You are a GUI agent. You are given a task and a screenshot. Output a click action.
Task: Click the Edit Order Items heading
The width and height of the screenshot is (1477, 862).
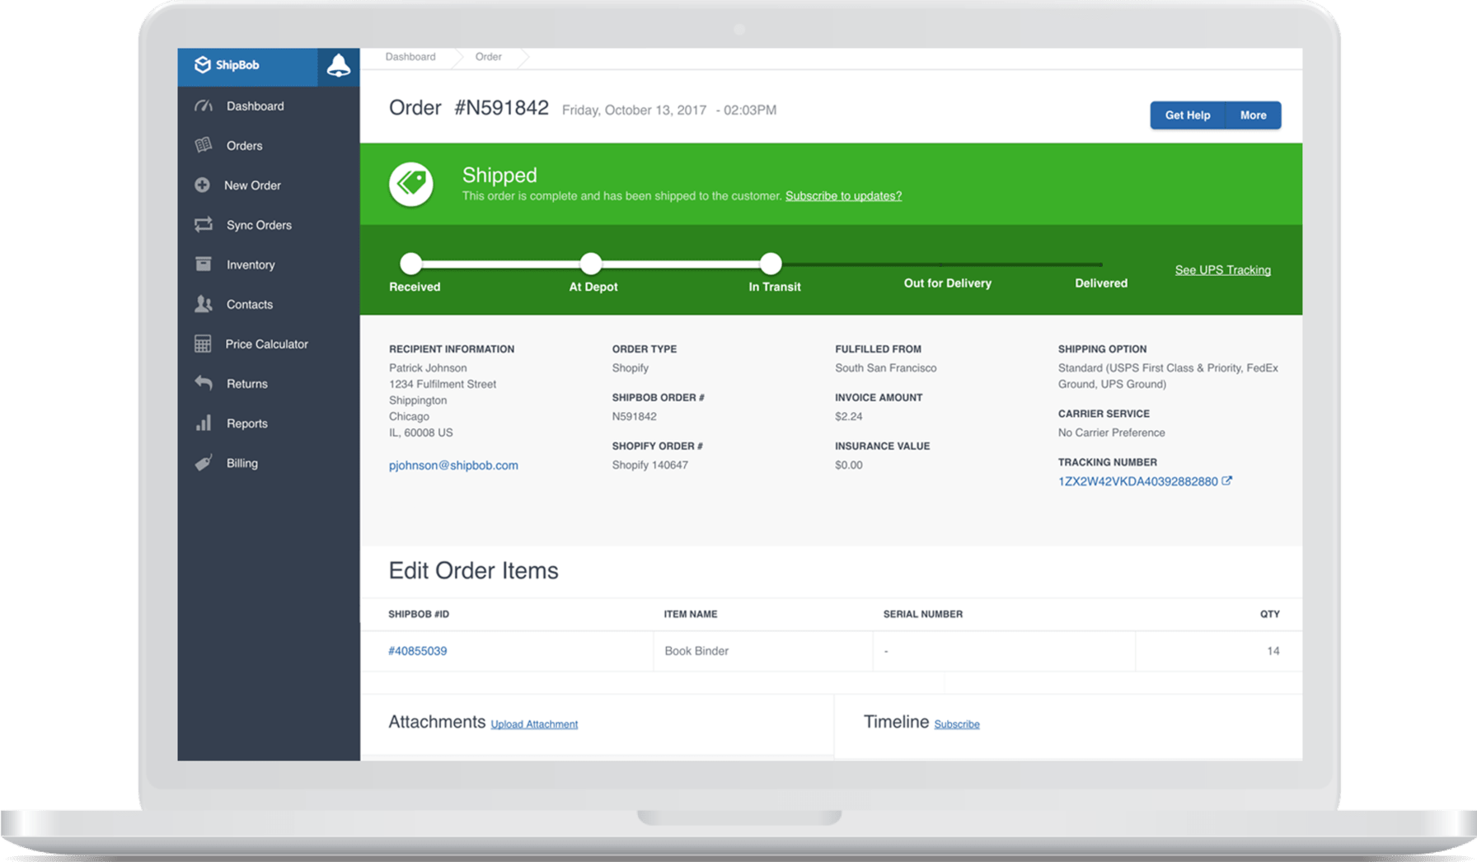(x=474, y=571)
